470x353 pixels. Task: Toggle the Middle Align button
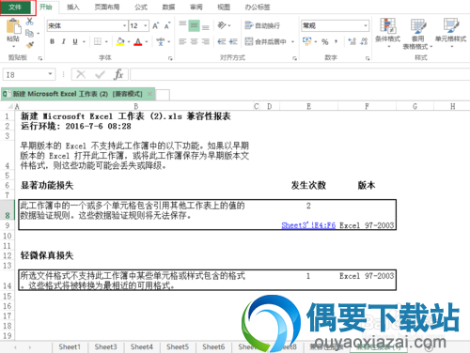[194, 25]
